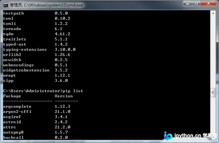Click the argcomplete package name
The height and width of the screenshot is (143, 219).
tap(17, 106)
